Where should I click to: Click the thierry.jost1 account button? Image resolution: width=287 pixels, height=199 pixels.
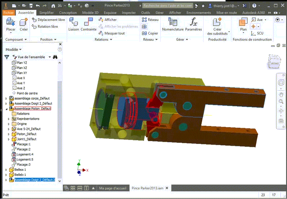click(x=224, y=6)
